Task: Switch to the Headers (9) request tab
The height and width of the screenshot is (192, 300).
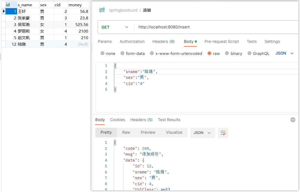Action: coord(164,41)
